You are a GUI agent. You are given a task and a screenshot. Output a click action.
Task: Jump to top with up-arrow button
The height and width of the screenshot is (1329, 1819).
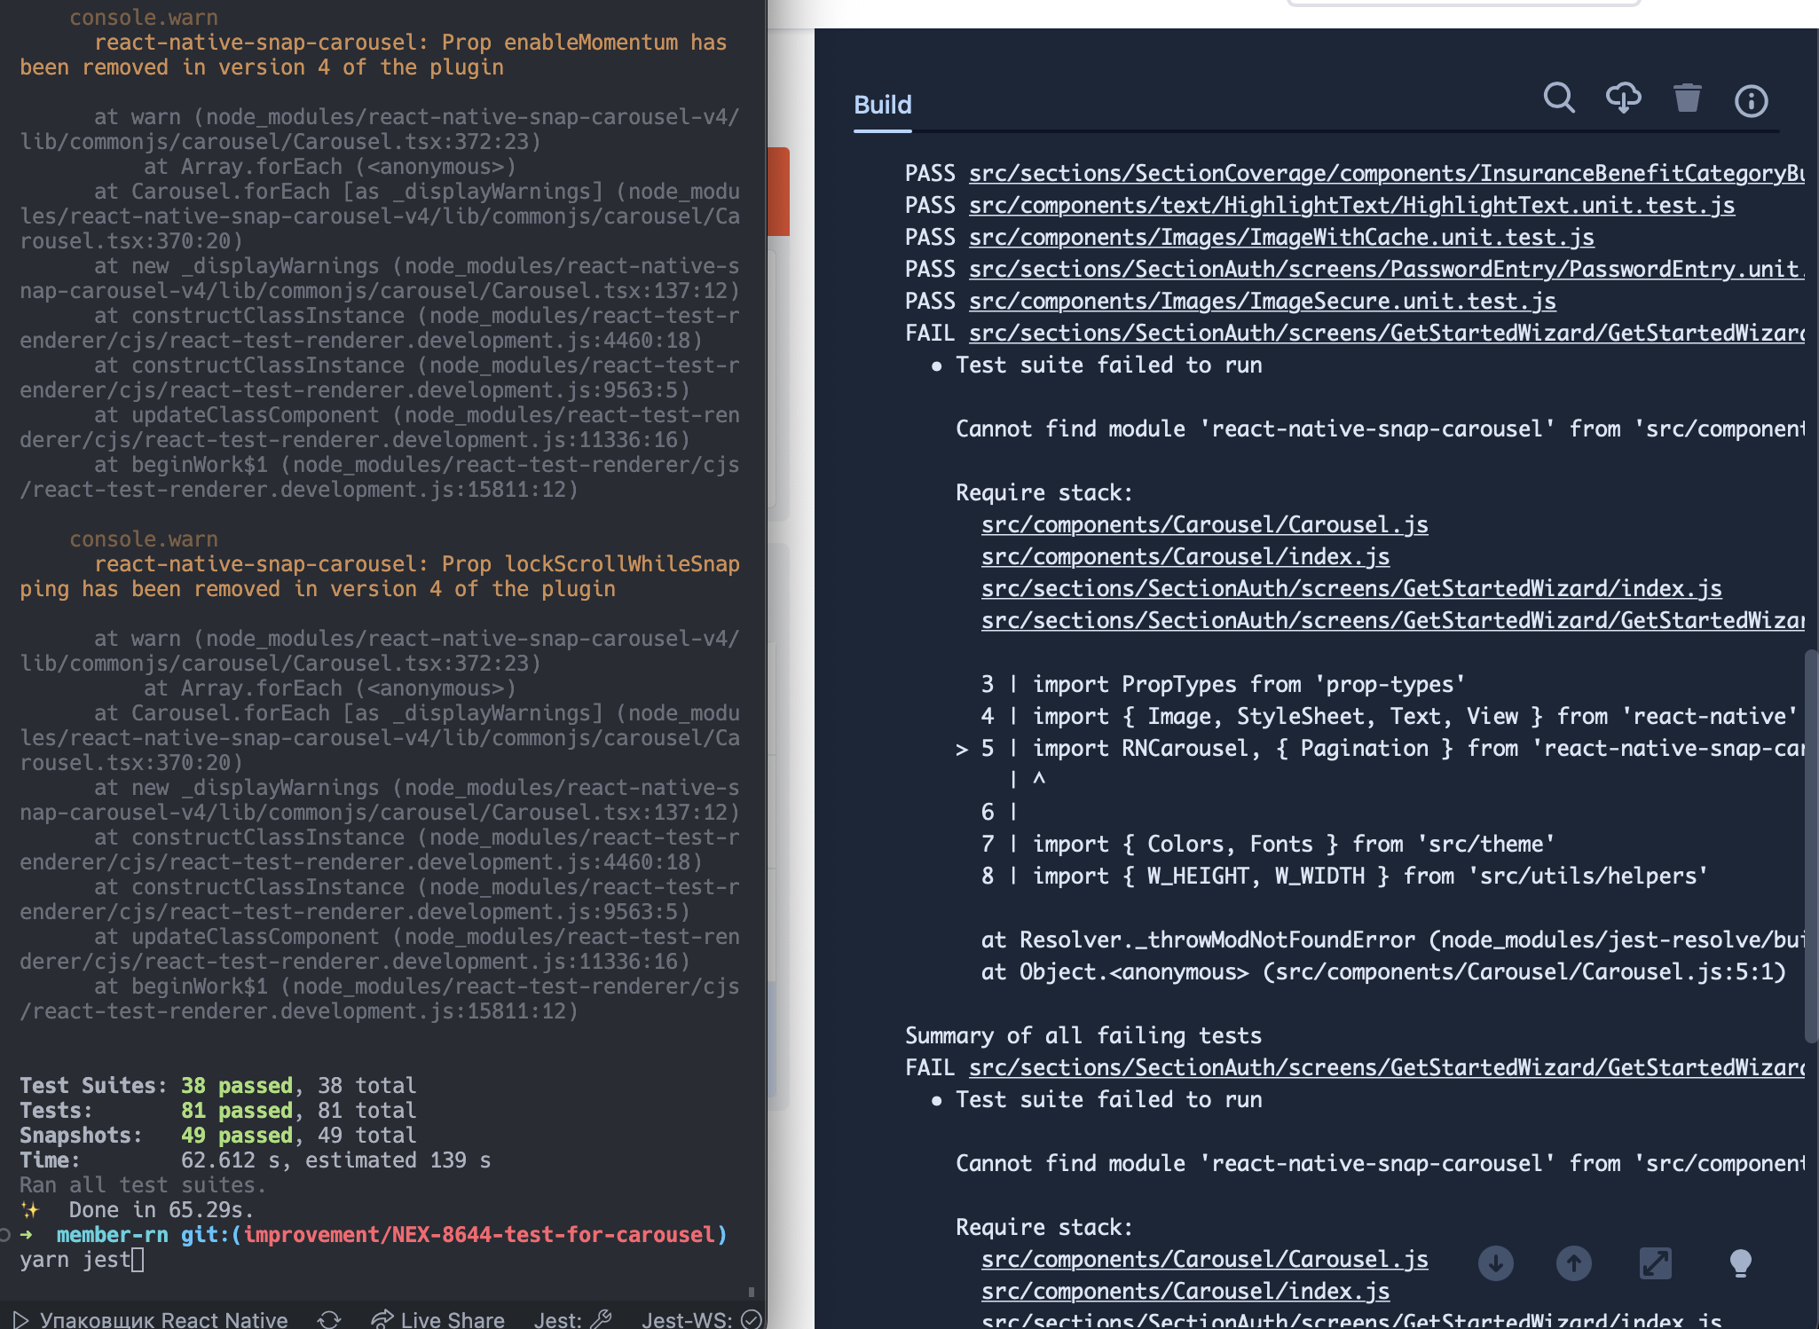(1576, 1263)
